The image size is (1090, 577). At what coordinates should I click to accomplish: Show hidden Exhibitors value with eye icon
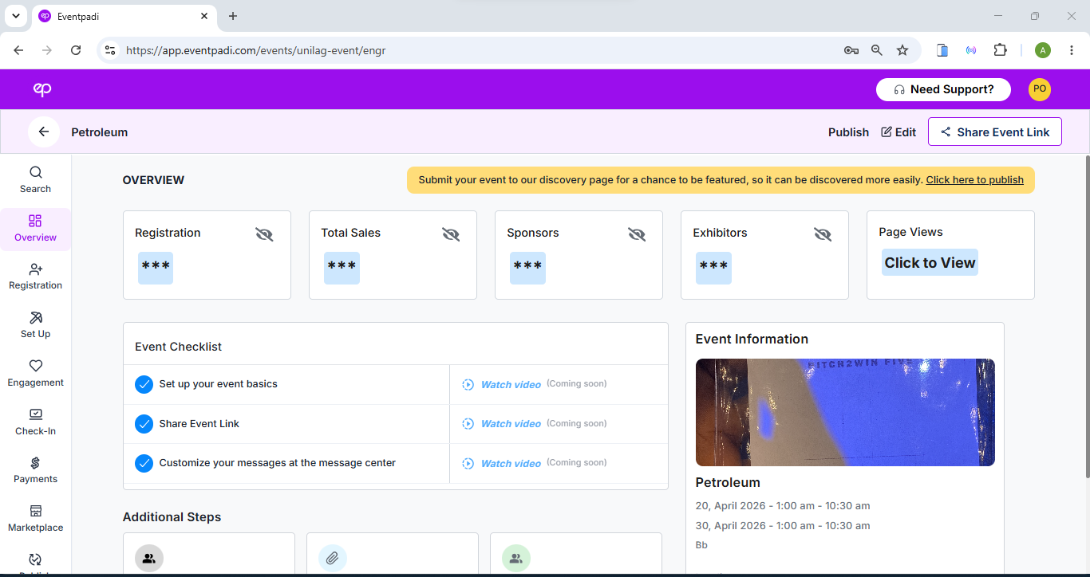point(823,234)
